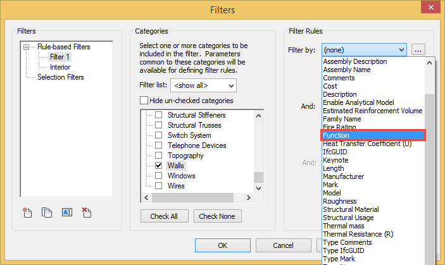Toggle Hide un-checked categories checkbox

144,101
